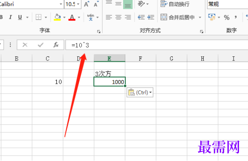Open the Calibri font name dropdown
The image size is (248, 161).
tap(61, 4)
